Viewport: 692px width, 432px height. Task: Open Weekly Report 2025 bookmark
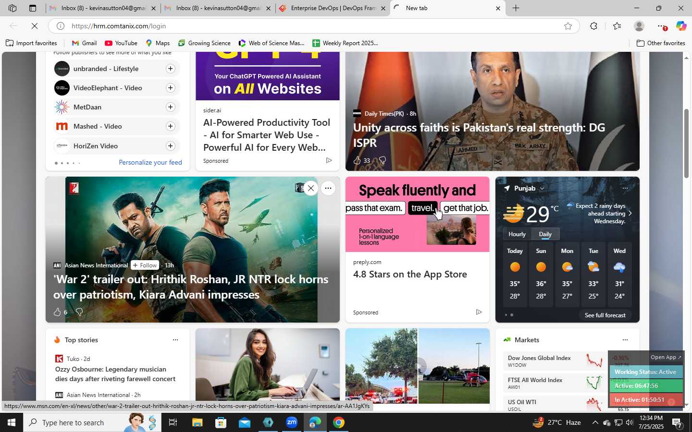coord(345,43)
